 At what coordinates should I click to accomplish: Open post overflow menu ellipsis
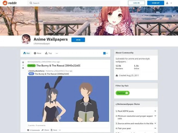pos(60,130)
